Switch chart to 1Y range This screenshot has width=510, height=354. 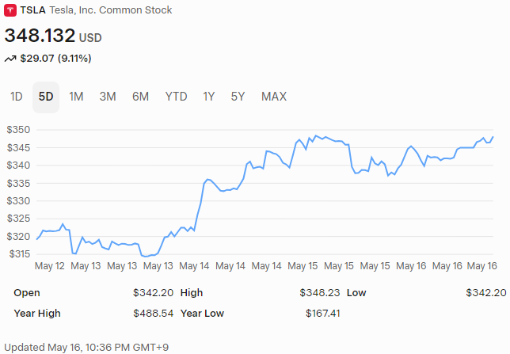coord(209,97)
